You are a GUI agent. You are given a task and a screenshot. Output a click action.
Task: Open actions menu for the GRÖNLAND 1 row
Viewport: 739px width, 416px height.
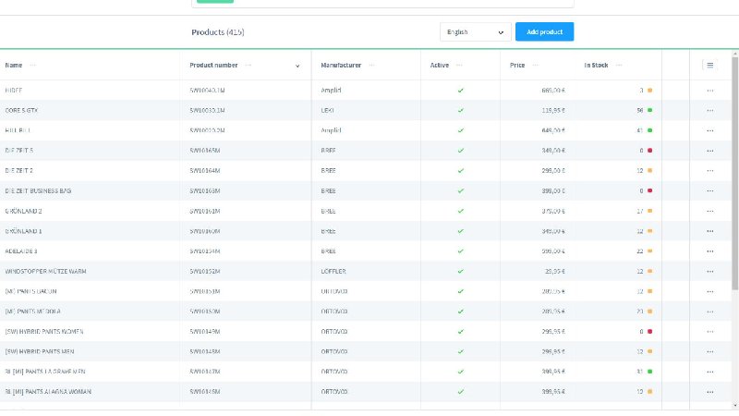coord(709,231)
